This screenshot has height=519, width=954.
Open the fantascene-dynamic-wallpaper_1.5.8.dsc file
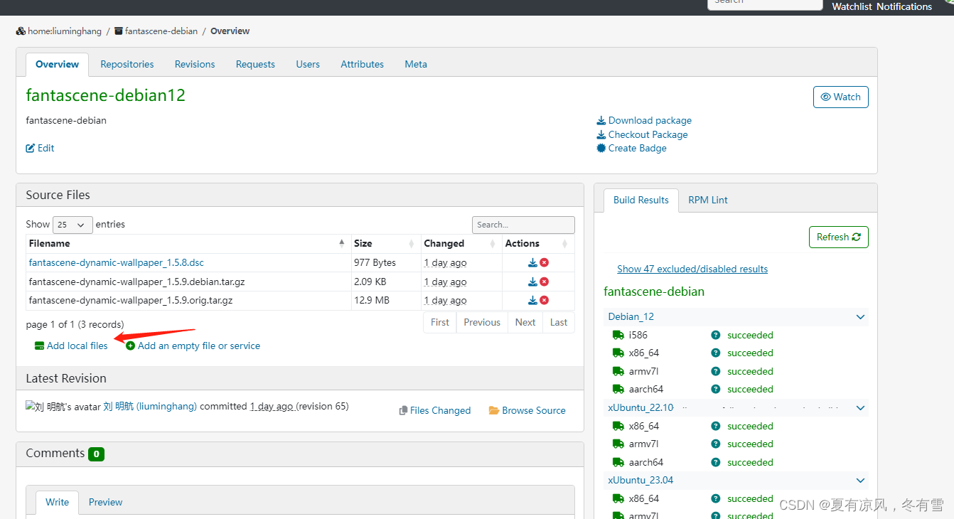(117, 262)
